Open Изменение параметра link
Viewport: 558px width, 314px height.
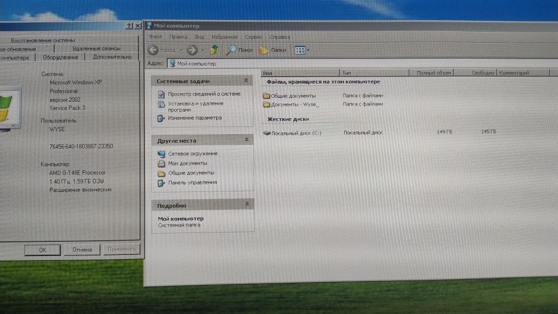coord(195,118)
